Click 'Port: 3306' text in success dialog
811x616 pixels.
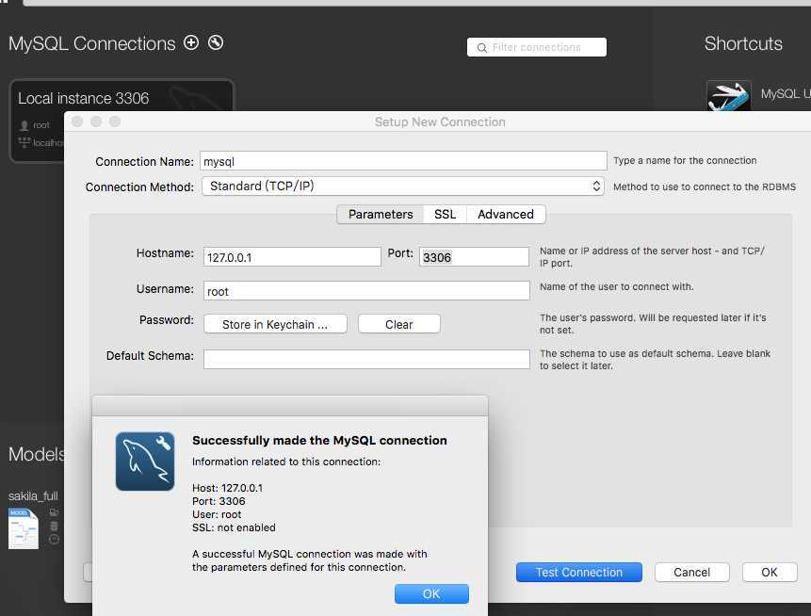click(x=219, y=501)
